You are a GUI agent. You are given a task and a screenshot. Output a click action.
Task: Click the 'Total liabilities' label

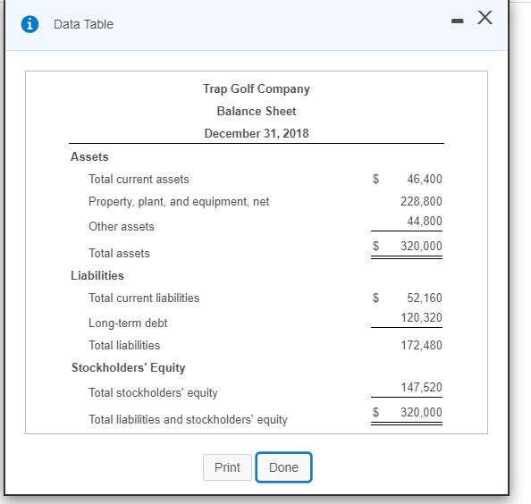point(124,345)
